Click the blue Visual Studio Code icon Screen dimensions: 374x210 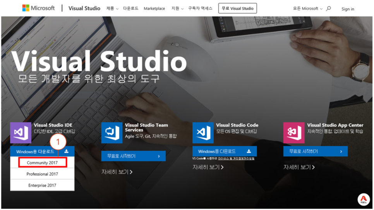[x=203, y=133]
